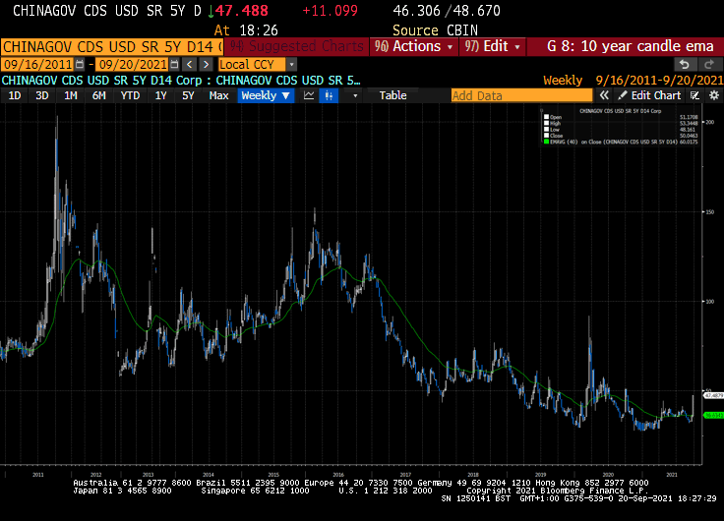Image resolution: width=724 pixels, height=521 pixels.
Task: Click the cyan CHINAGOV CDS Corp chart title
Action: [x=181, y=81]
